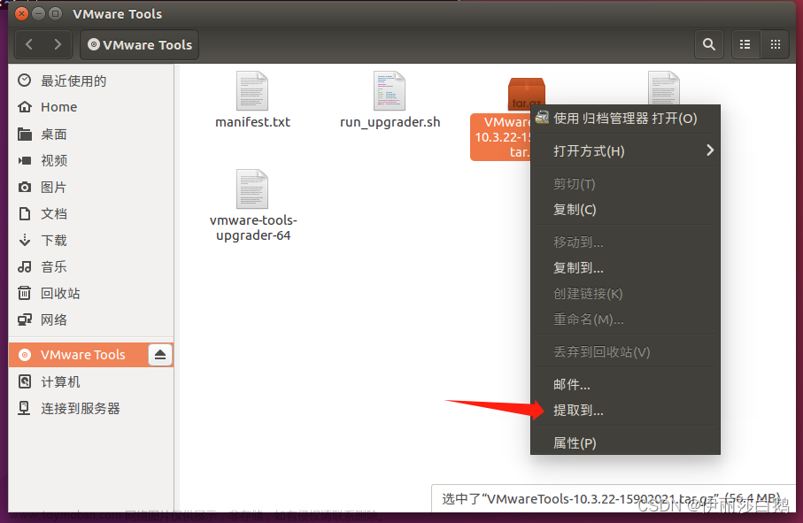Open search with the magnifier icon
The width and height of the screenshot is (803, 523).
(x=709, y=45)
